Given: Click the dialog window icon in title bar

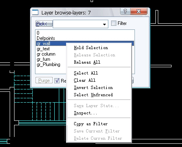Looking at the screenshot, I should pyautogui.click(x=35, y=12).
